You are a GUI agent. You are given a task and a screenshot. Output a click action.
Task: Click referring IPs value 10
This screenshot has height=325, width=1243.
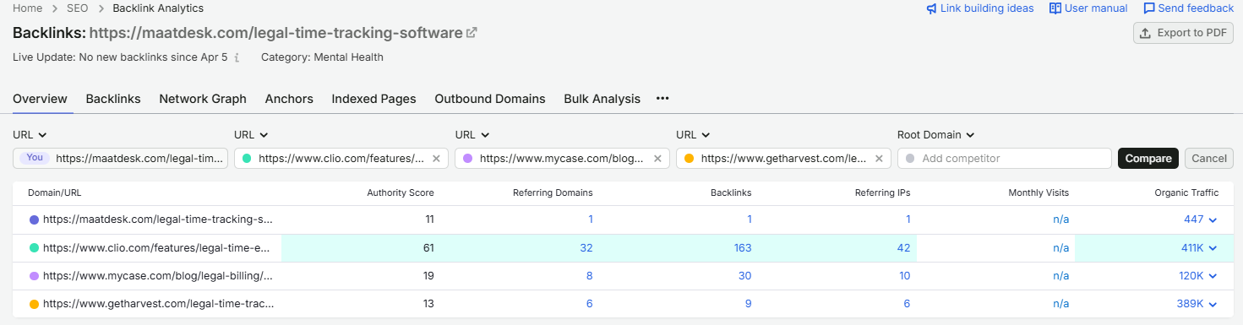(x=904, y=276)
